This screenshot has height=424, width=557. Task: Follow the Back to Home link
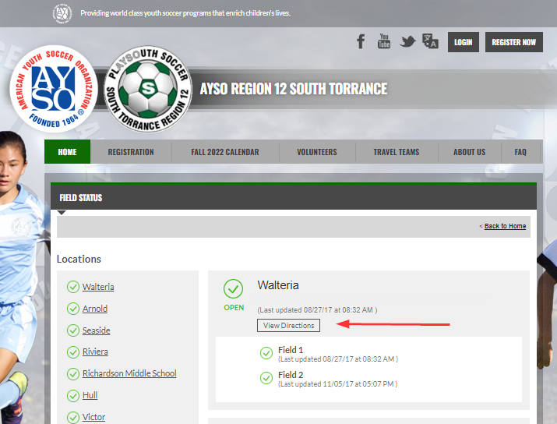505,226
